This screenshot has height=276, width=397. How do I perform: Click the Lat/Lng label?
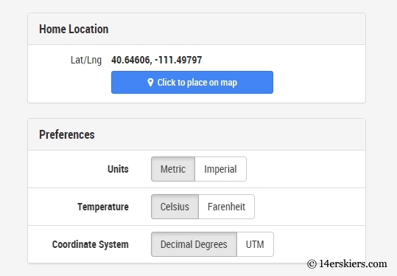(86, 60)
